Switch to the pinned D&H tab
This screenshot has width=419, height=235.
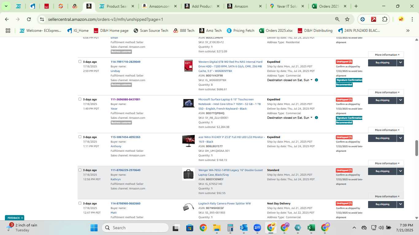point(47,6)
